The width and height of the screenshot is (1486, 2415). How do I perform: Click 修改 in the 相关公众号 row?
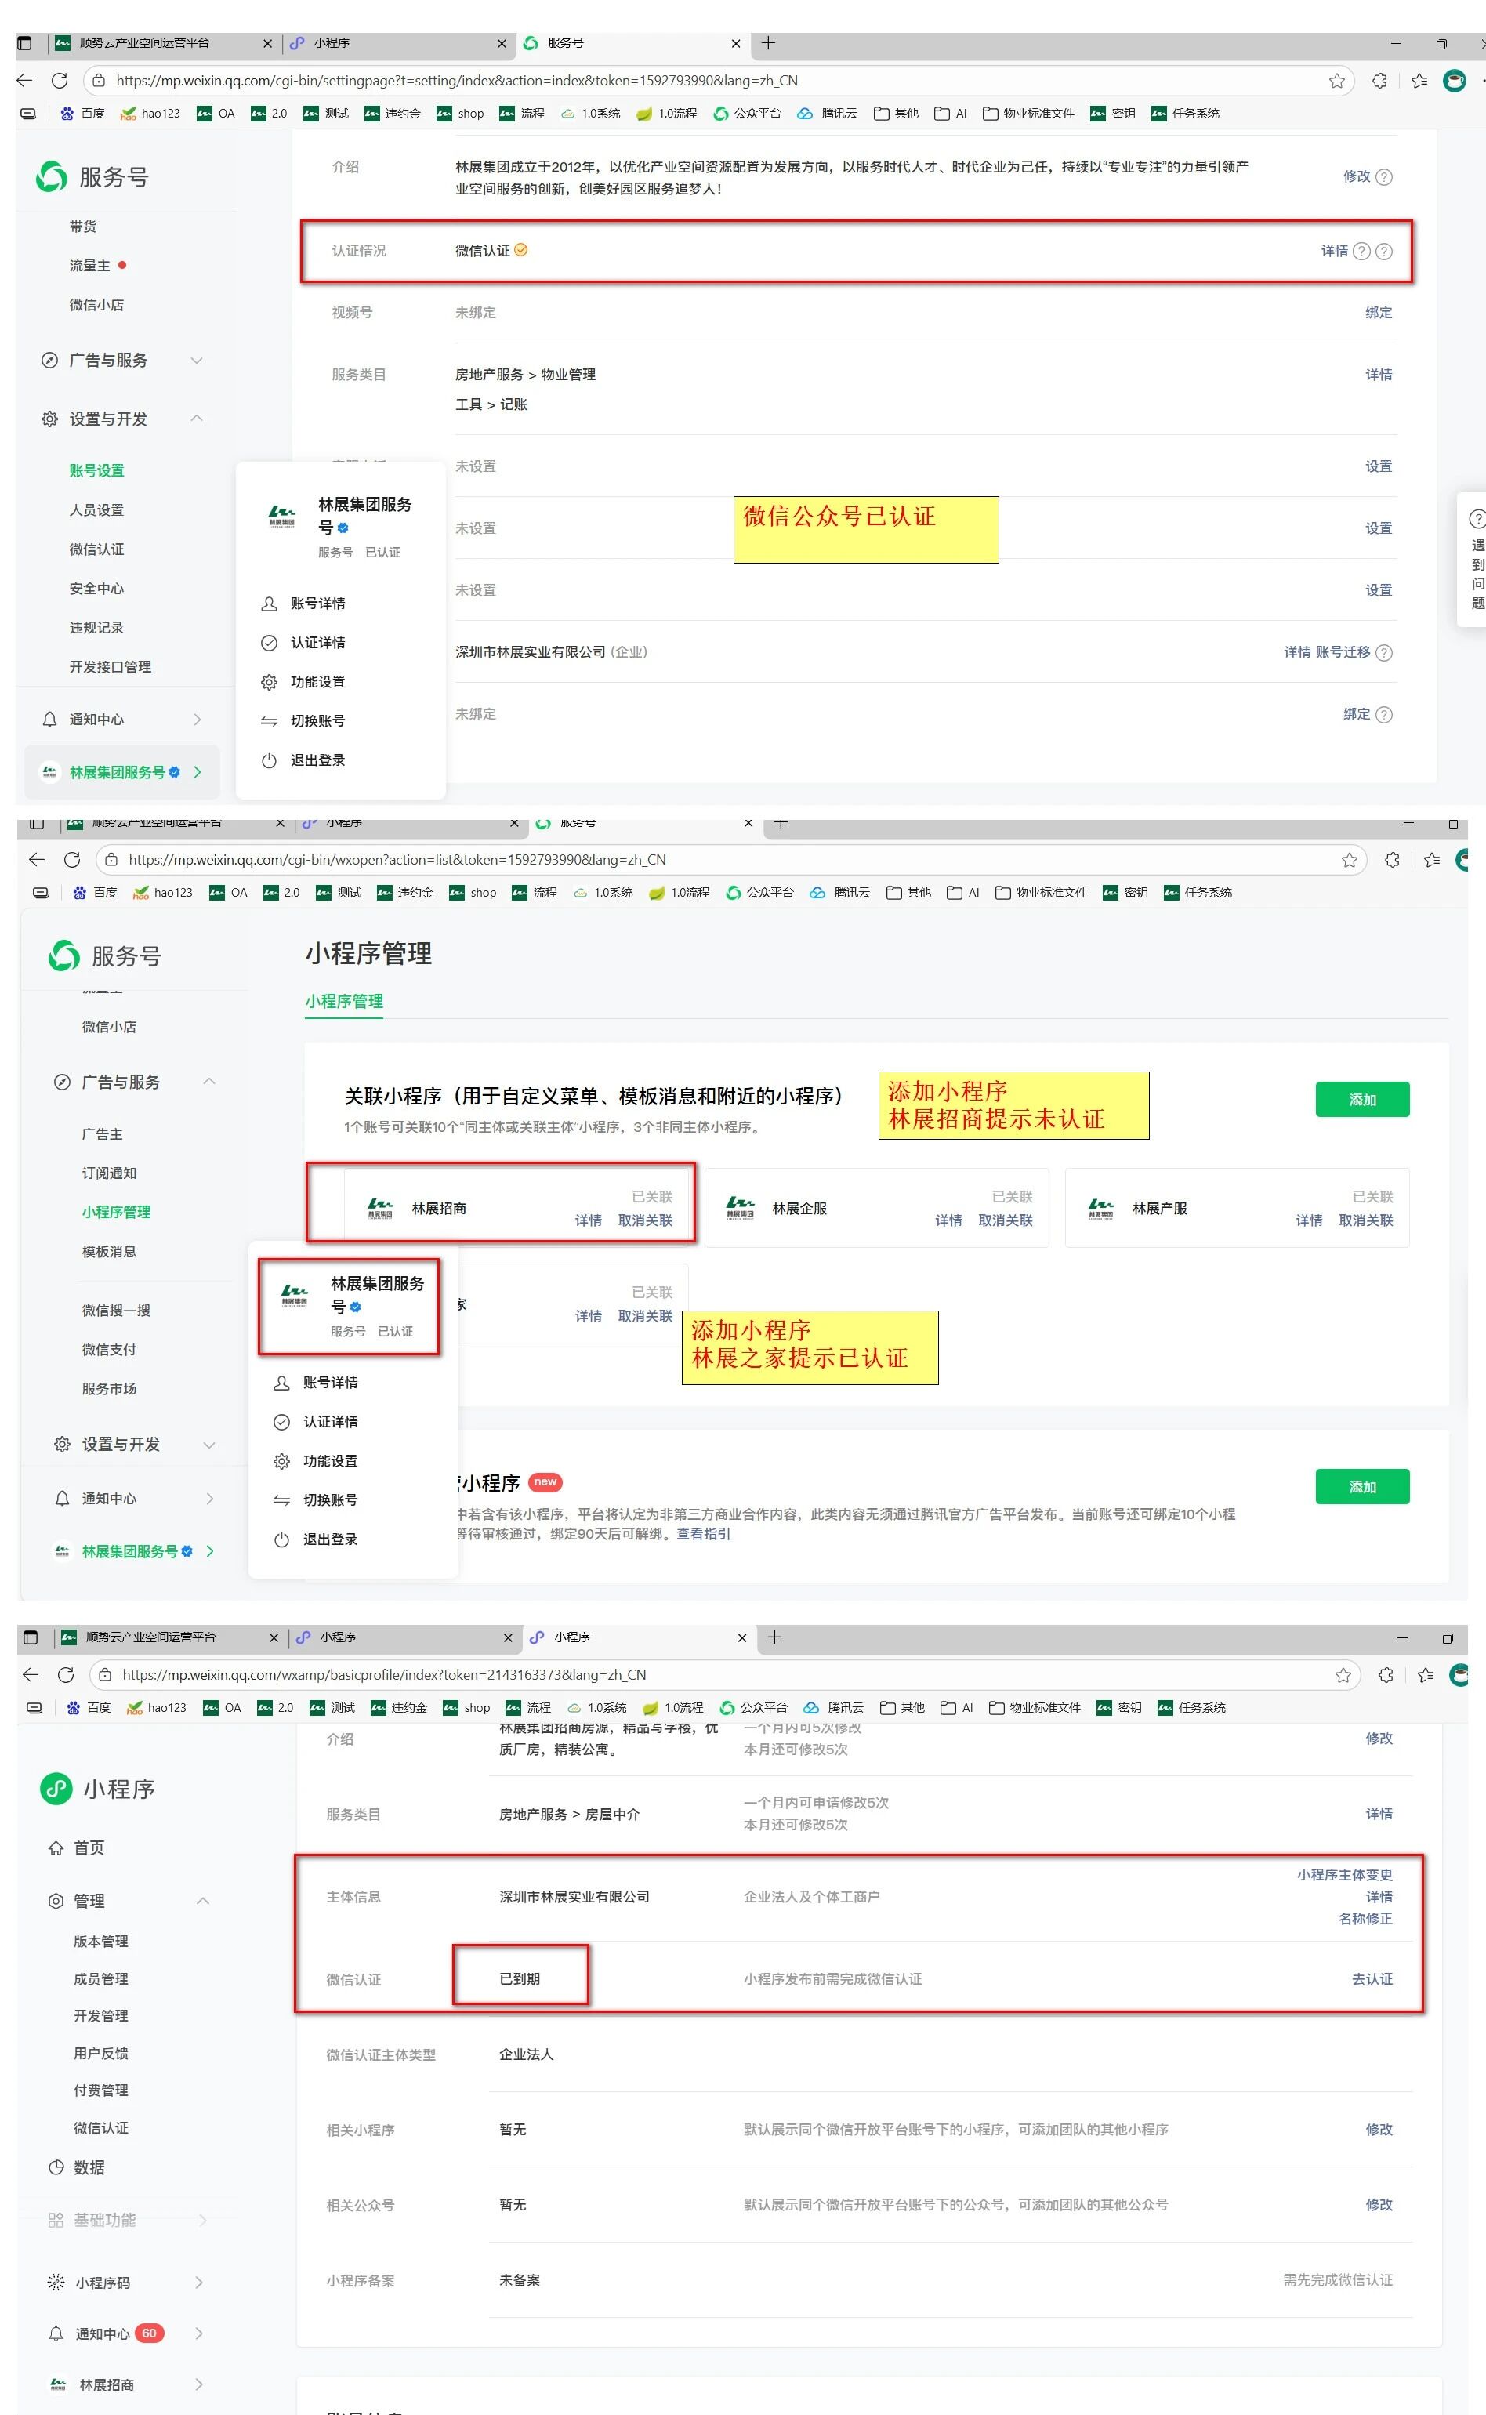point(1379,2205)
